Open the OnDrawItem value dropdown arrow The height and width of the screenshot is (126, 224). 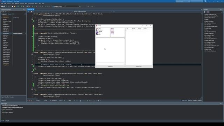[26, 34]
